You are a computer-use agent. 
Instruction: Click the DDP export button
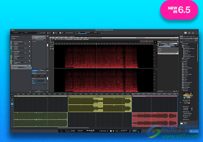[61, 33]
